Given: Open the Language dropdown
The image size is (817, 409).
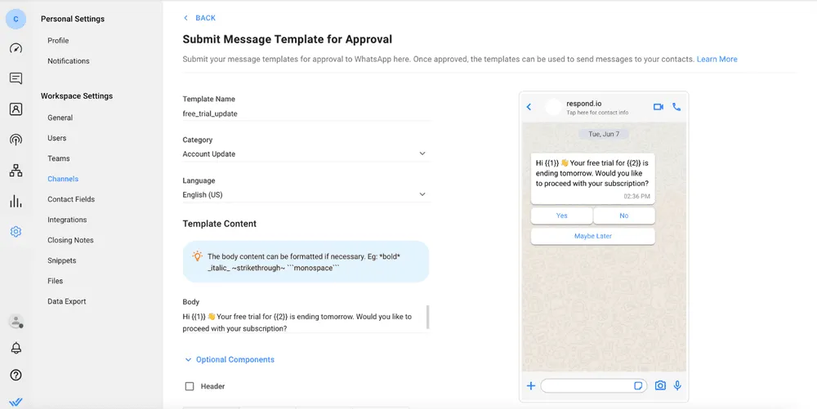Looking at the screenshot, I should click(306, 194).
